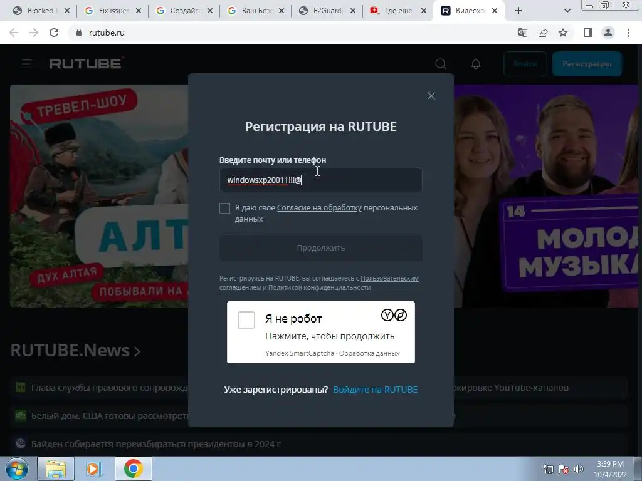Viewport: 642px width, 481px height.
Task: Open the Chrome three-dot menu
Action: pos(628,33)
